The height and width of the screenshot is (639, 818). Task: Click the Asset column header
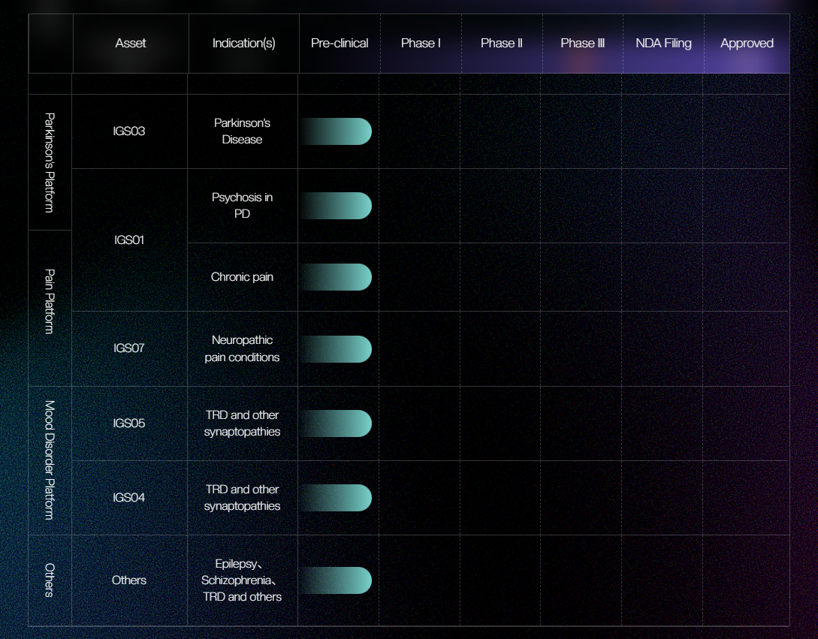[x=131, y=44]
